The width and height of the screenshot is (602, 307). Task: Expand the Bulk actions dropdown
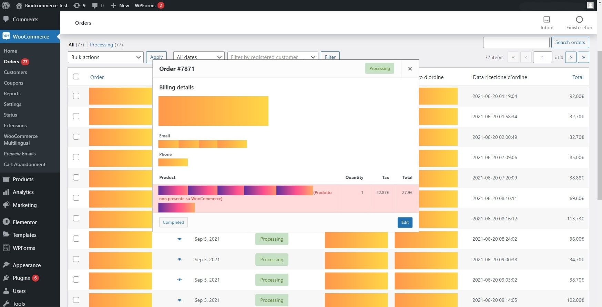(105, 57)
